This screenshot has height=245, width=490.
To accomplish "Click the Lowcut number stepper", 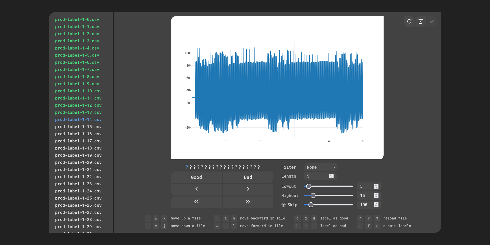I will click(376, 186).
